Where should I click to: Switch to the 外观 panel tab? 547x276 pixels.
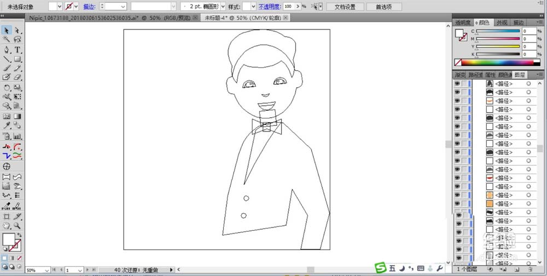[502, 22]
